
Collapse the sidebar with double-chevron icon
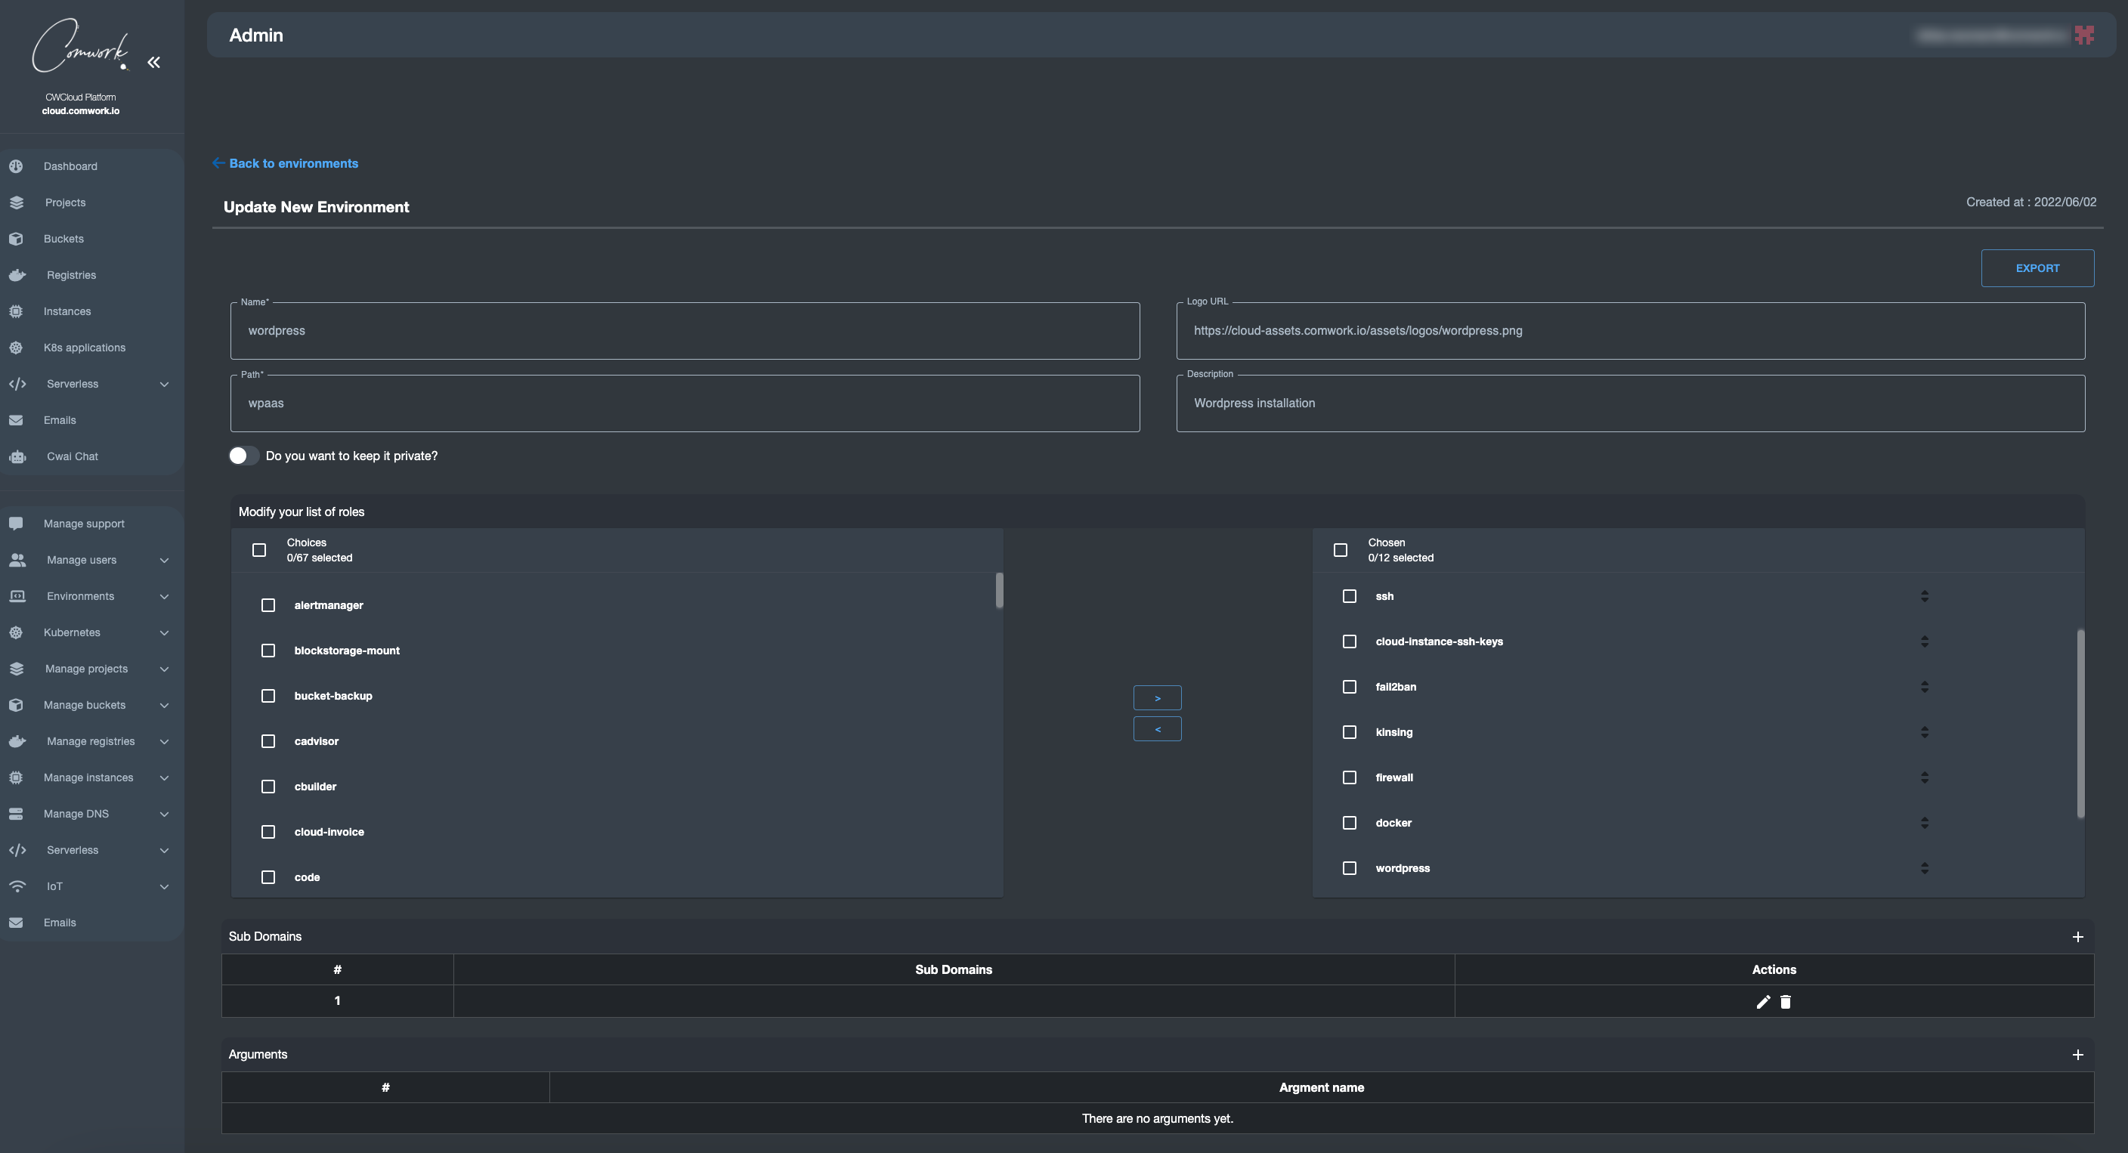pos(153,62)
